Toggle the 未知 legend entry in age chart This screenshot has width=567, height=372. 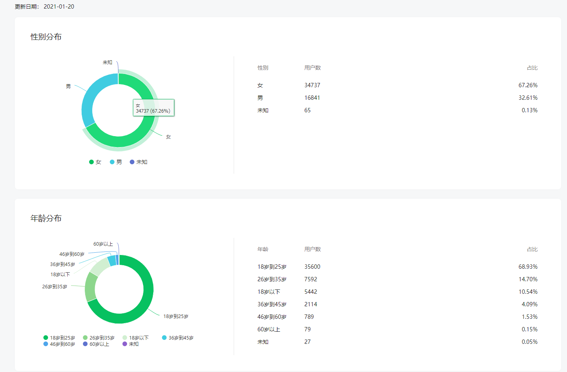click(131, 344)
